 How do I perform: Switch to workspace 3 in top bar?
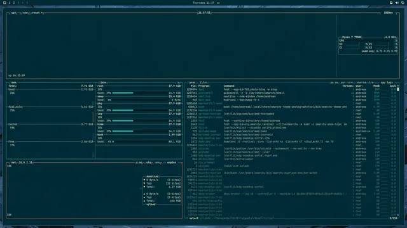[x=18, y=3]
